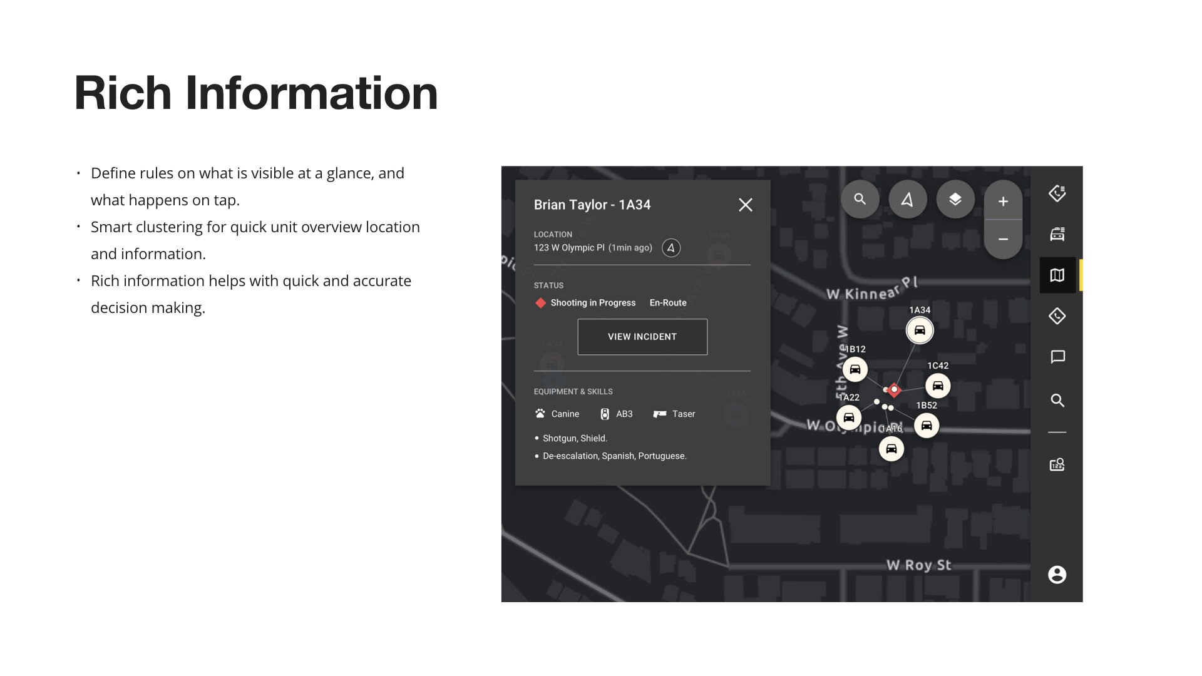Open the map search button
Screen dimensions: 1202x676
pyautogui.click(x=860, y=199)
